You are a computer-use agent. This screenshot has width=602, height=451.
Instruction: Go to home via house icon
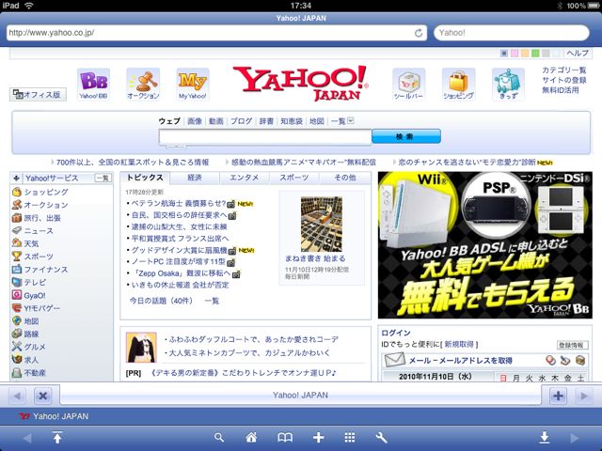[x=251, y=437]
